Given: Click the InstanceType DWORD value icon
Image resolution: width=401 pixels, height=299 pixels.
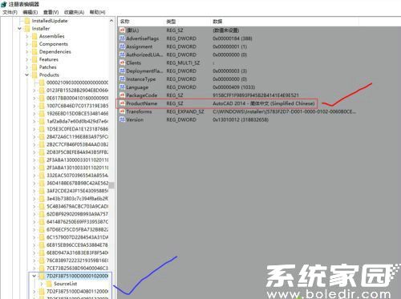Looking at the screenshot, I should click(x=122, y=79).
